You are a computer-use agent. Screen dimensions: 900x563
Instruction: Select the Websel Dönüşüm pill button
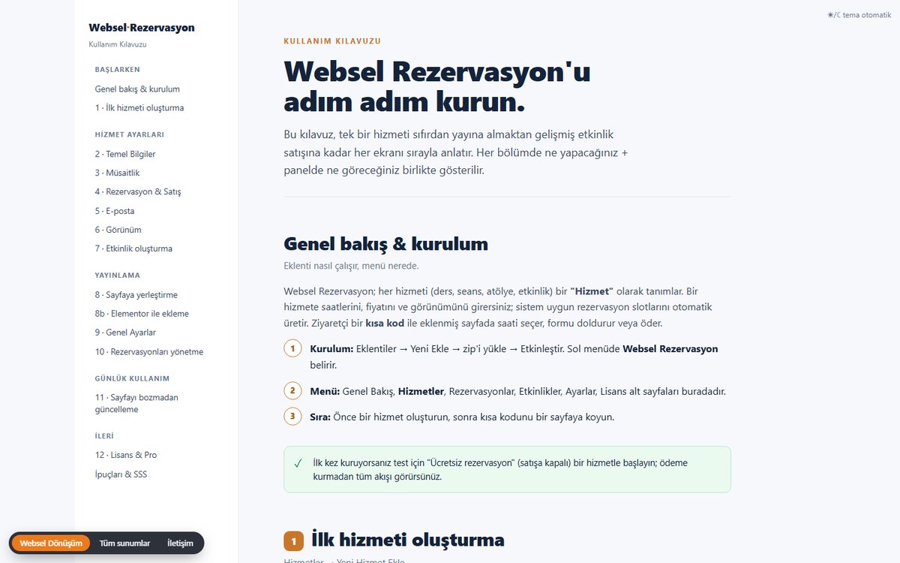tap(51, 543)
